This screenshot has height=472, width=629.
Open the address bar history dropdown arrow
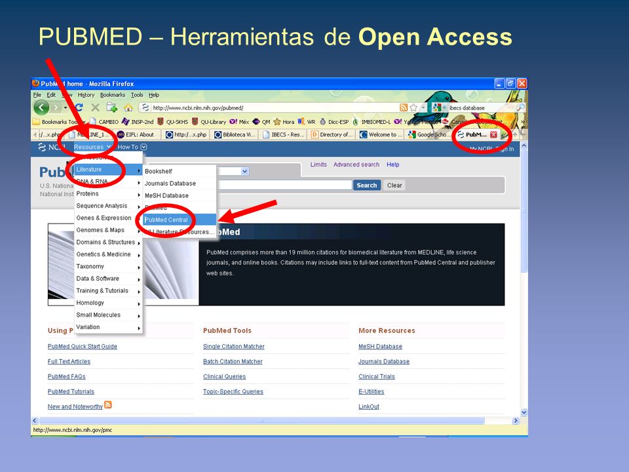click(423, 108)
